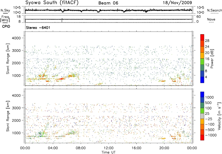Click the red swatch in Power colorbar
222x154 pixels.
(202, 37)
